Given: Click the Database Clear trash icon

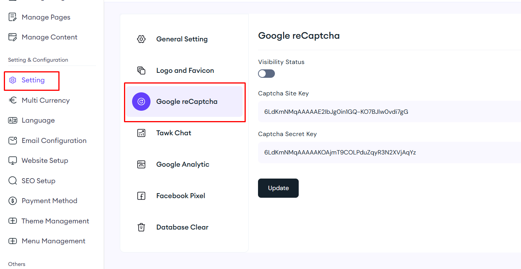Looking at the screenshot, I should pos(141,227).
